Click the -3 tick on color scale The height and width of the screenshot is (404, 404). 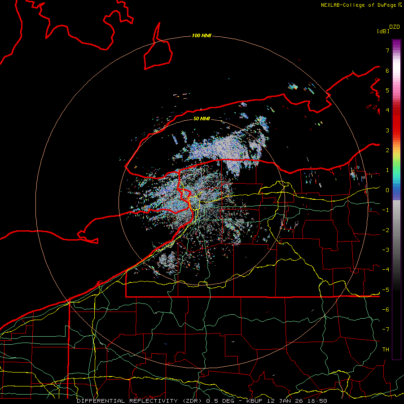coord(386,250)
